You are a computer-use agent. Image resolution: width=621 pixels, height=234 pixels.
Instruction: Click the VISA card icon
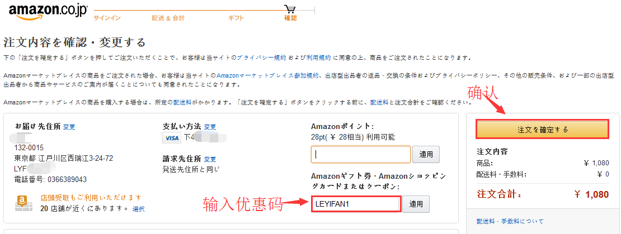pos(171,137)
